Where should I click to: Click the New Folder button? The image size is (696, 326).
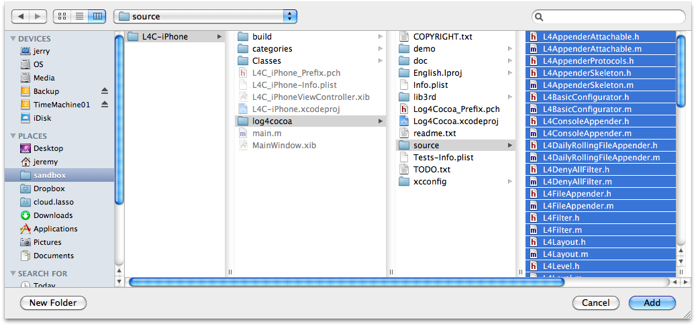coord(53,303)
